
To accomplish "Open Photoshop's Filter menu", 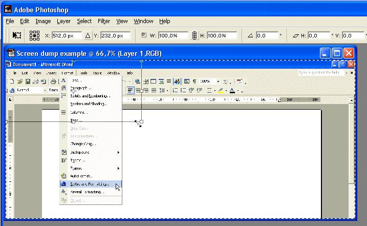I will (x=104, y=21).
